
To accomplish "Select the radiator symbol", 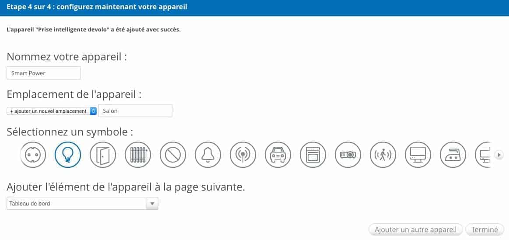I will (x=138, y=154).
